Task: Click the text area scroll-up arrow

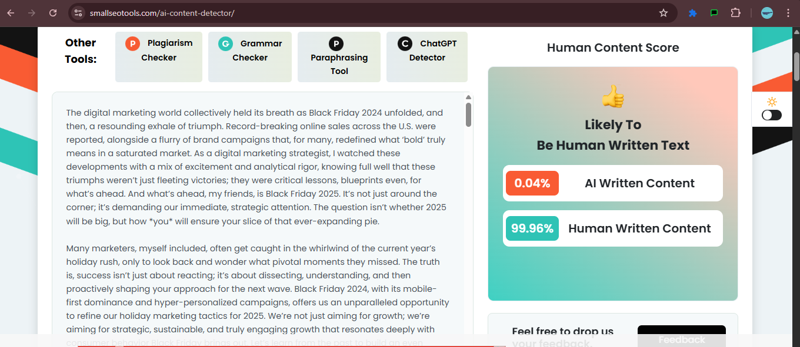Action: tap(468, 97)
